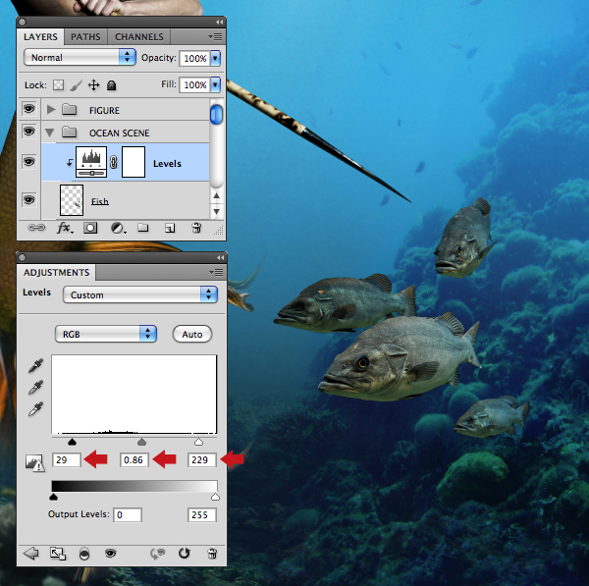Open the Opacity slider dropdown arrow

click(215, 58)
